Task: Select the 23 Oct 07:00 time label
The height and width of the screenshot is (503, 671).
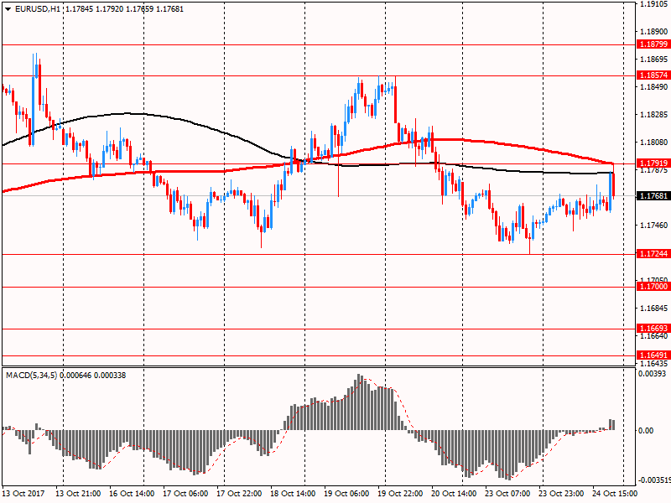Action: [507, 493]
